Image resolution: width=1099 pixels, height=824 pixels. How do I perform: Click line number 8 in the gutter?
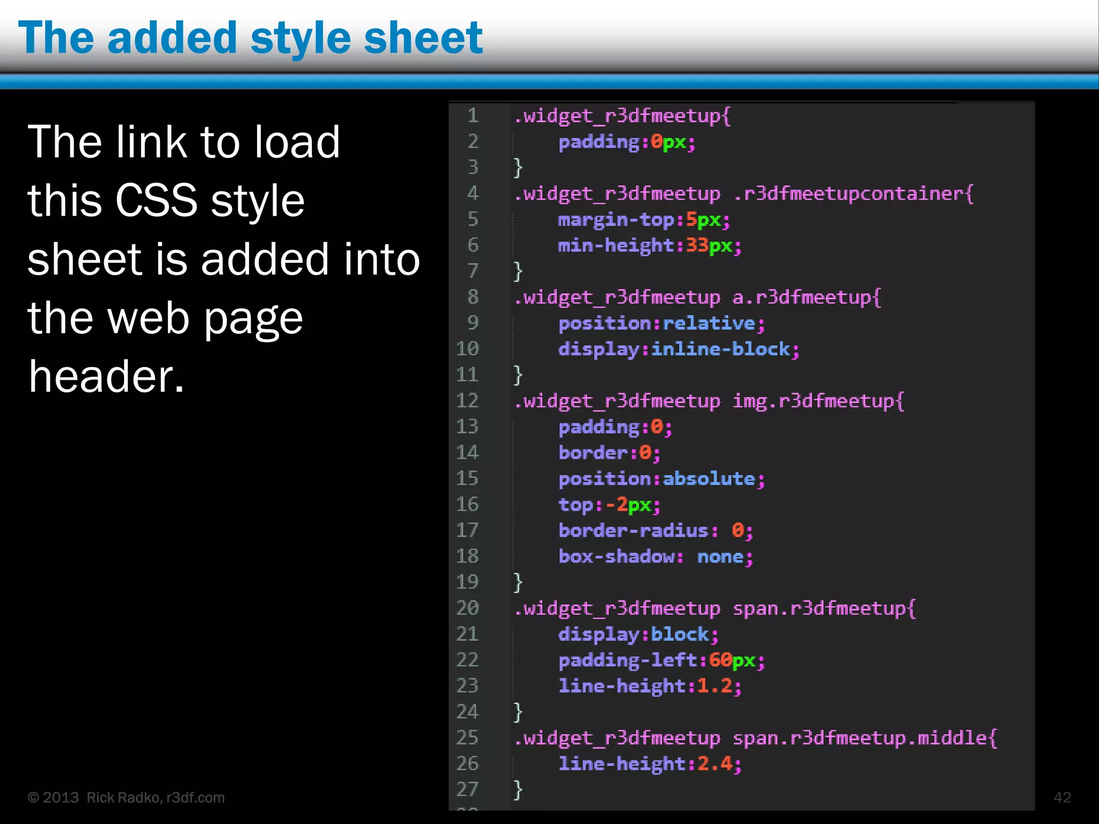(x=473, y=297)
